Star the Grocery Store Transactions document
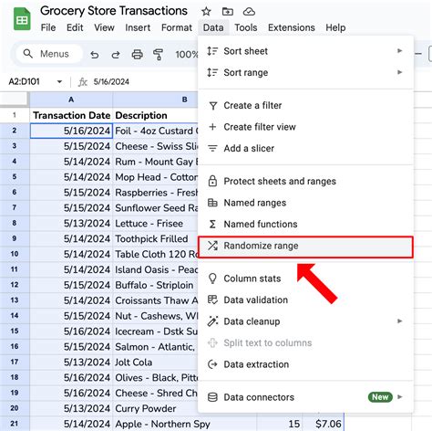Image resolution: width=432 pixels, height=431 pixels. [206, 12]
